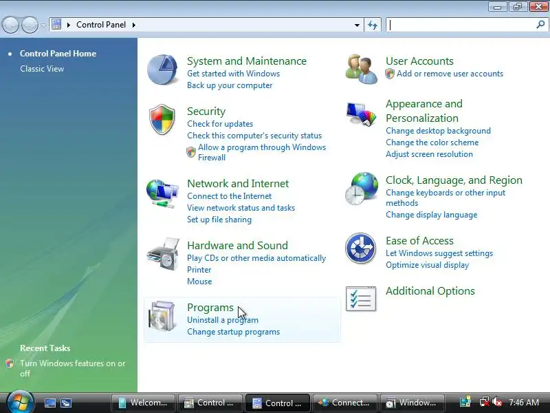Switch to the first Control taskbar button
Screen dimensions: 550x413
click(210, 403)
